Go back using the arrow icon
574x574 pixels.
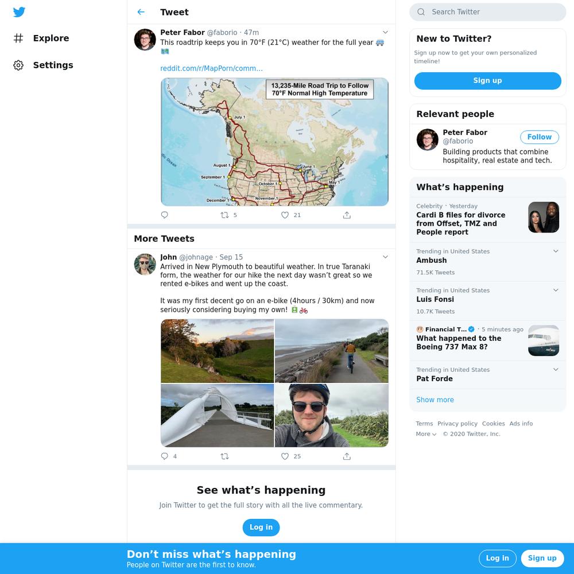click(141, 12)
